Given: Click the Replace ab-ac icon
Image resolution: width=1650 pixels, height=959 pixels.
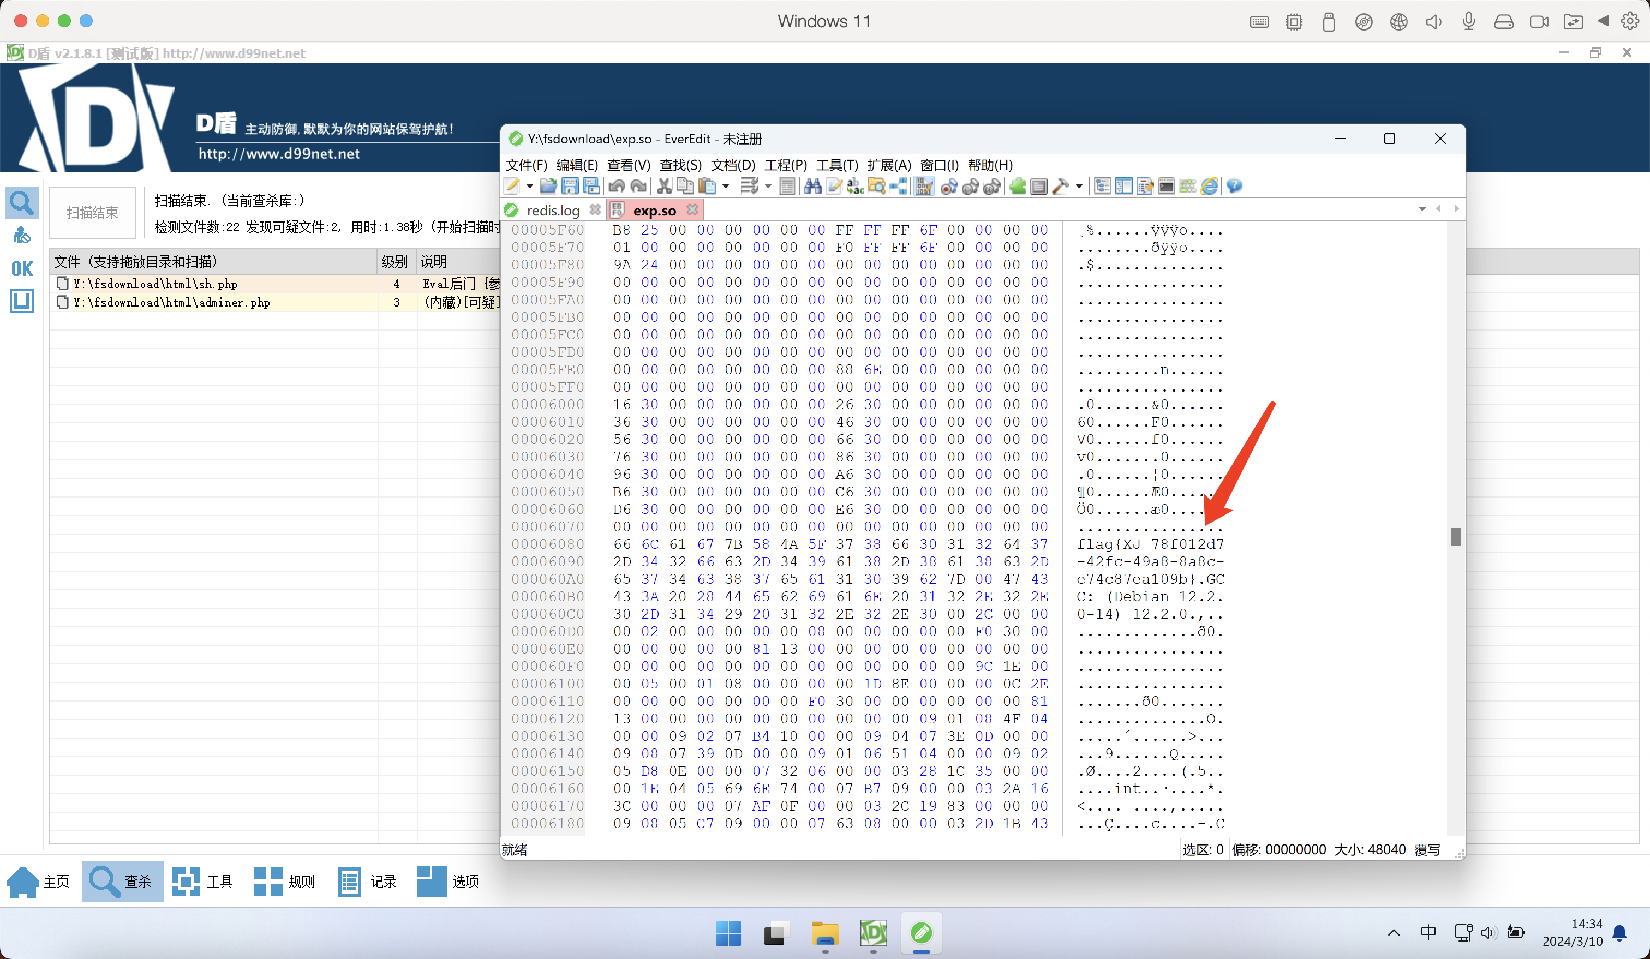Looking at the screenshot, I should (855, 187).
